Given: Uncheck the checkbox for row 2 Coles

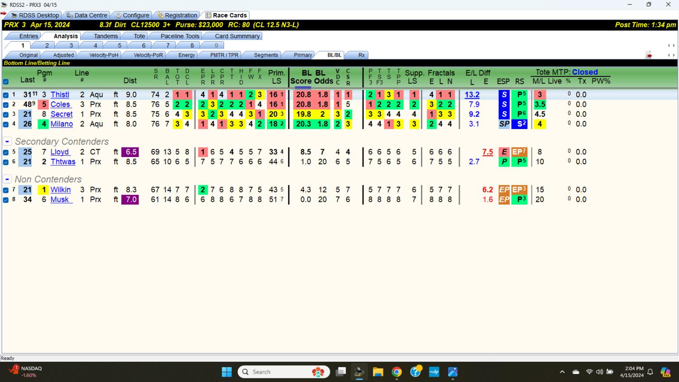Looking at the screenshot, I should 5,105.
